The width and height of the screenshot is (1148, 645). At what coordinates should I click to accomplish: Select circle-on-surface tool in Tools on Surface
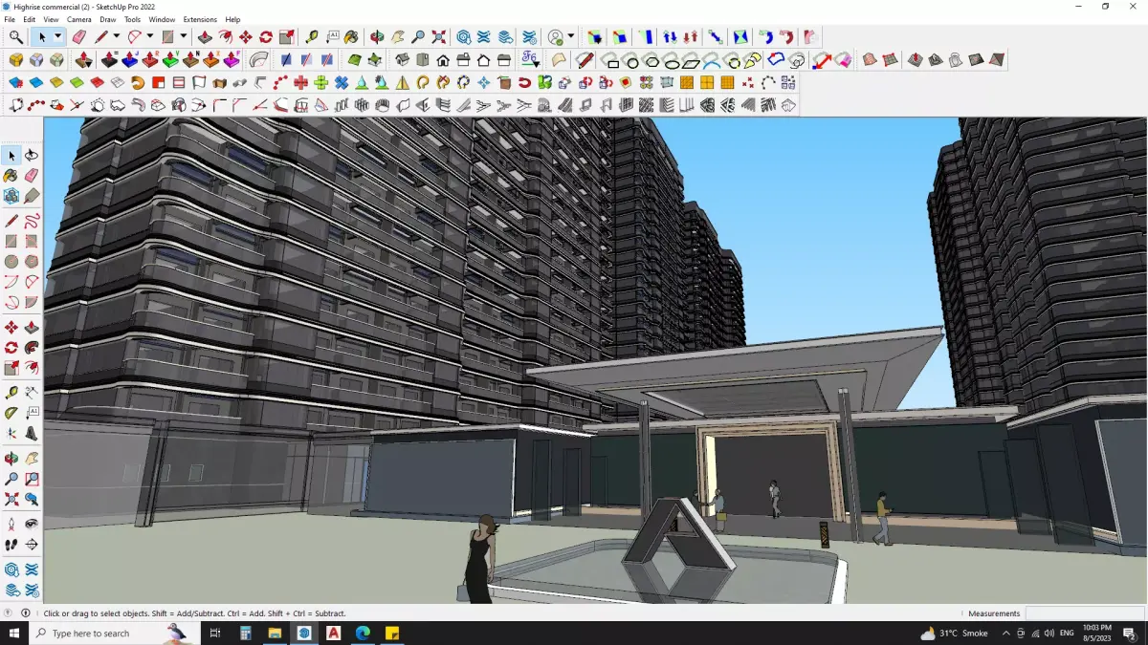coord(630,60)
